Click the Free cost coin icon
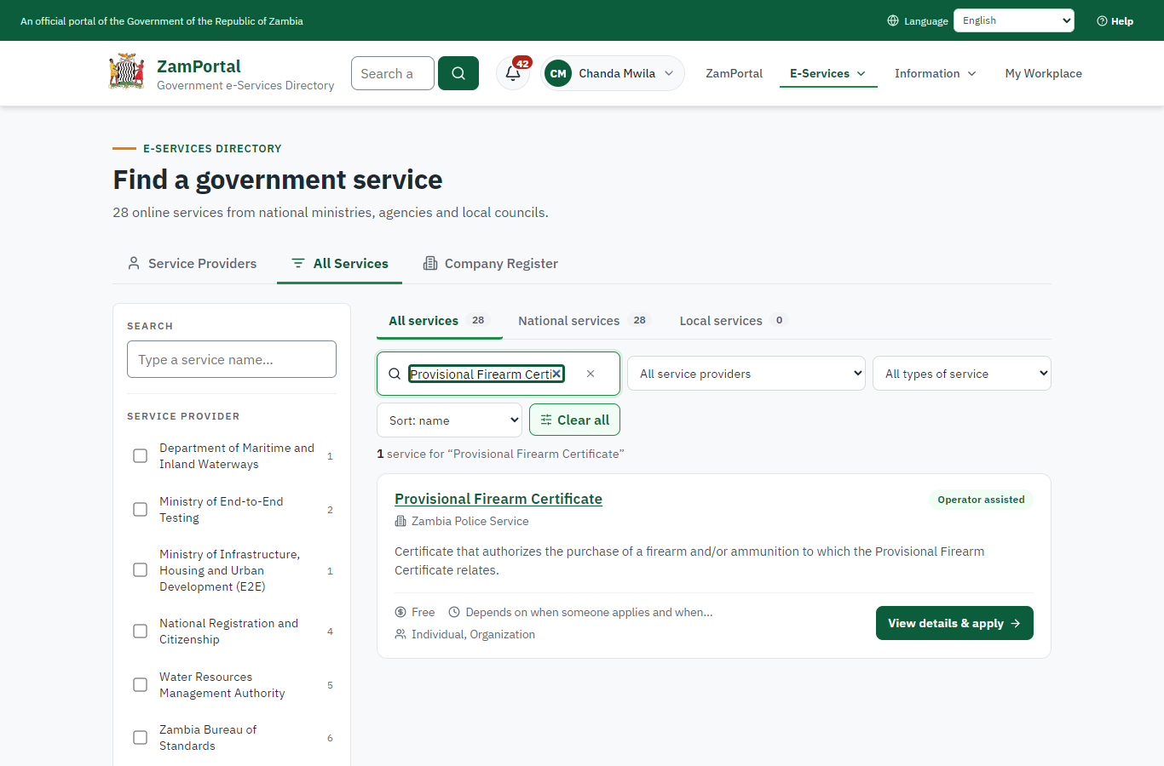The image size is (1164, 766). coord(400,612)
